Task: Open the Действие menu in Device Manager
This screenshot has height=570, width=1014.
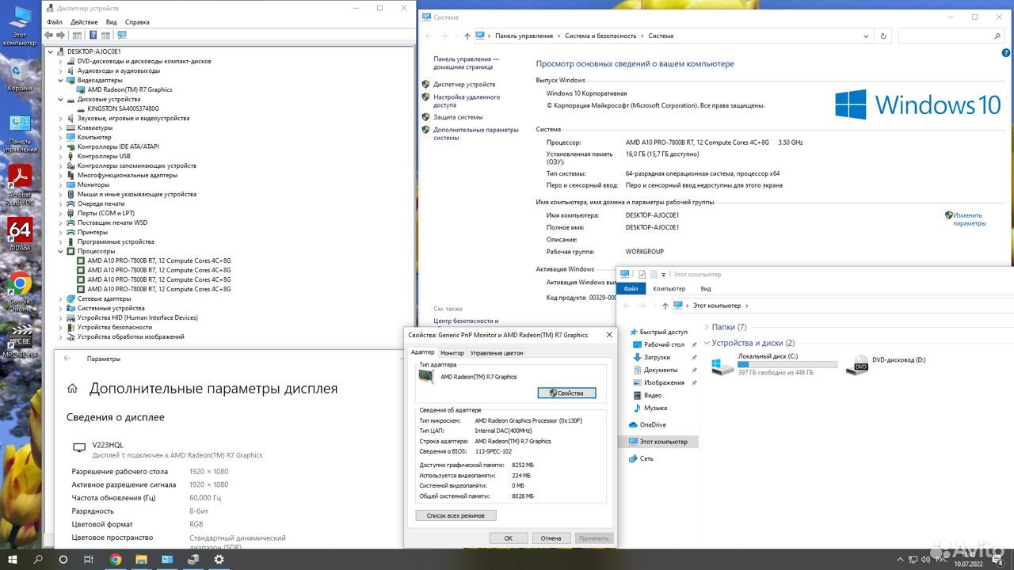Action: pos(84,22)
